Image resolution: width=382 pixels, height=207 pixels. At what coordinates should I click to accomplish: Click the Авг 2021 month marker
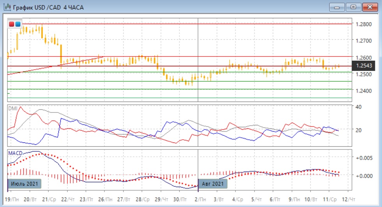pos(213,183)
